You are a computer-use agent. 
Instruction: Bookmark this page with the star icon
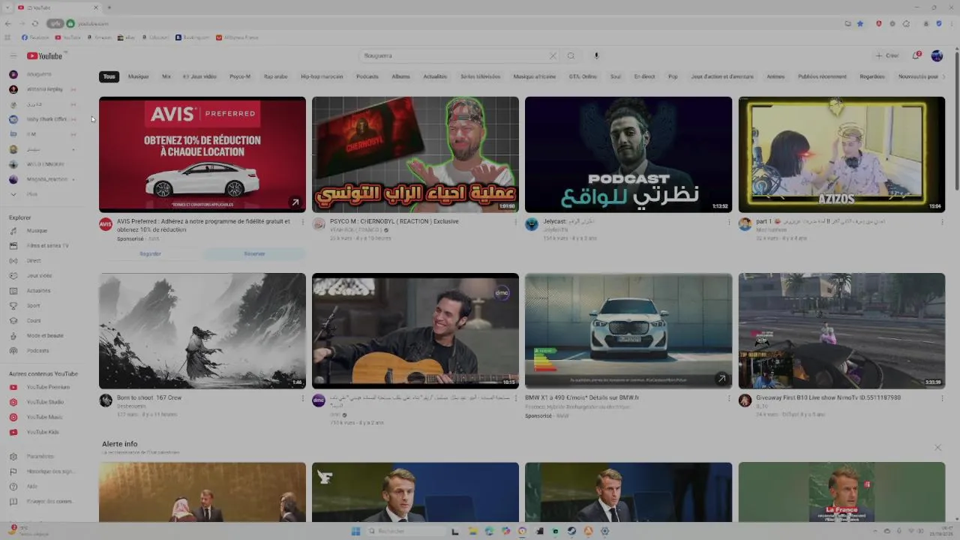pos(860,24)
